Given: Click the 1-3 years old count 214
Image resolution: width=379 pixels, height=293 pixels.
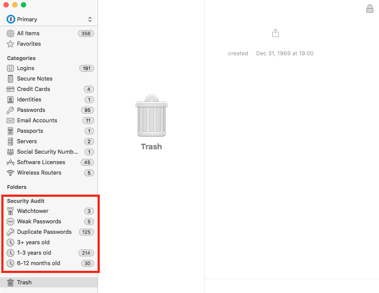Looking at the screenshot, I should click(86, 253).
